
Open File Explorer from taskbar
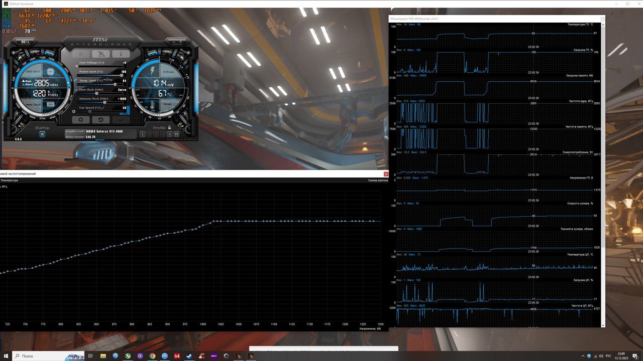[103, 356]
